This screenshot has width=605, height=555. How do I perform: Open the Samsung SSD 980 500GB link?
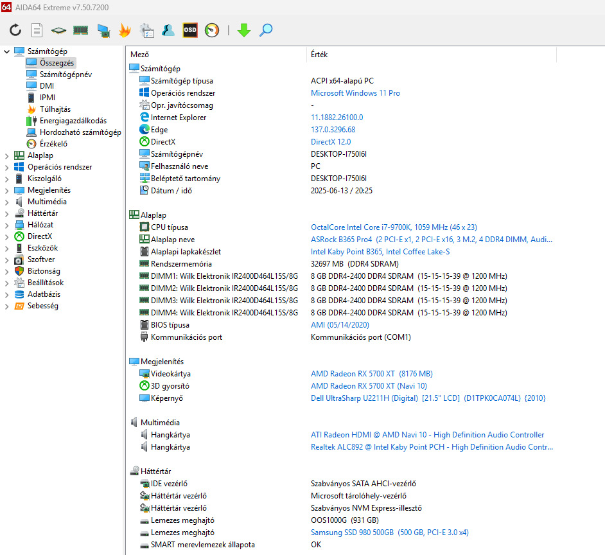390,533
